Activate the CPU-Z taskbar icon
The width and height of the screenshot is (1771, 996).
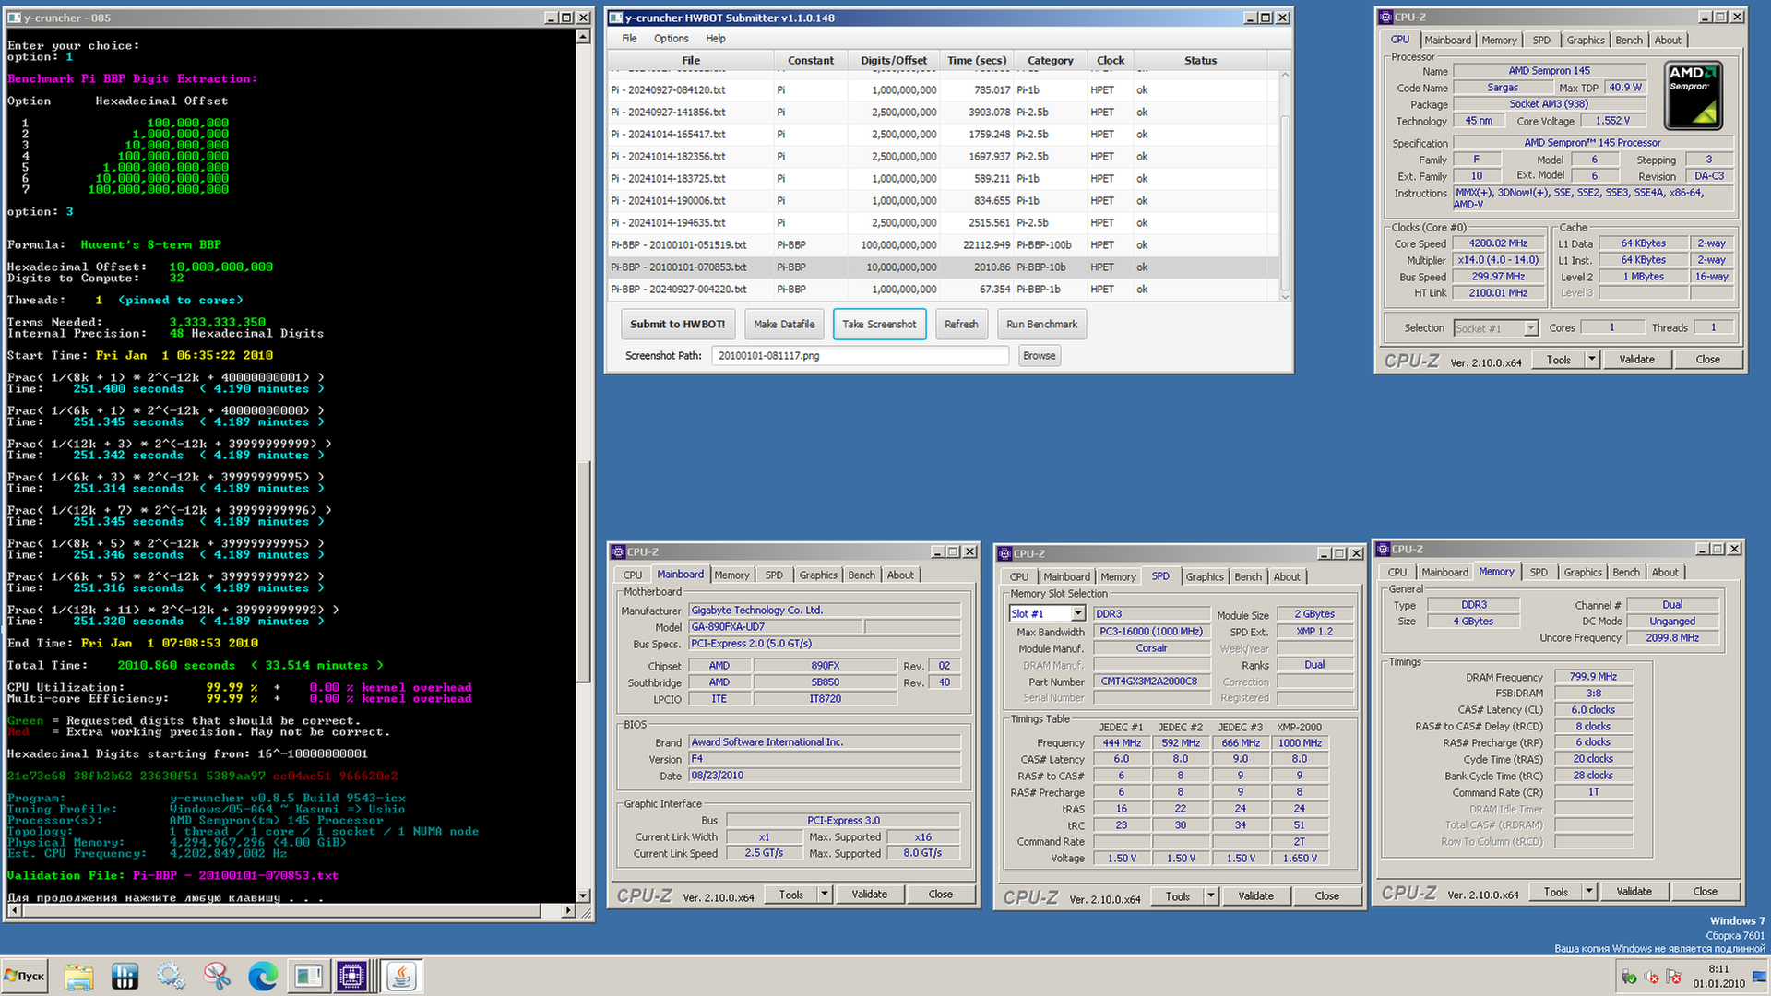(x=352, y=976)
